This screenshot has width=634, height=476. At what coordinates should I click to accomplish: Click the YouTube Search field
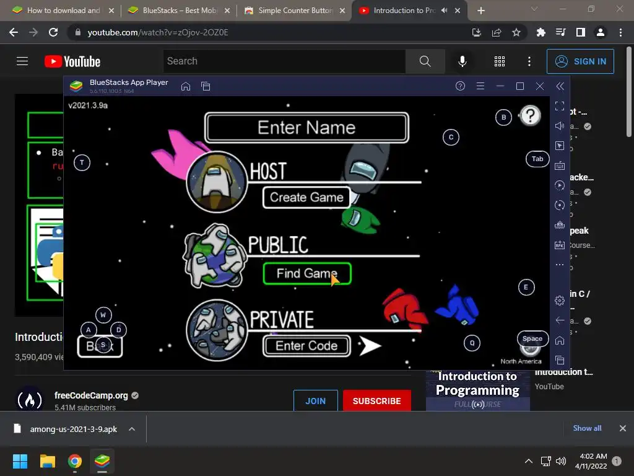point(284,61)
